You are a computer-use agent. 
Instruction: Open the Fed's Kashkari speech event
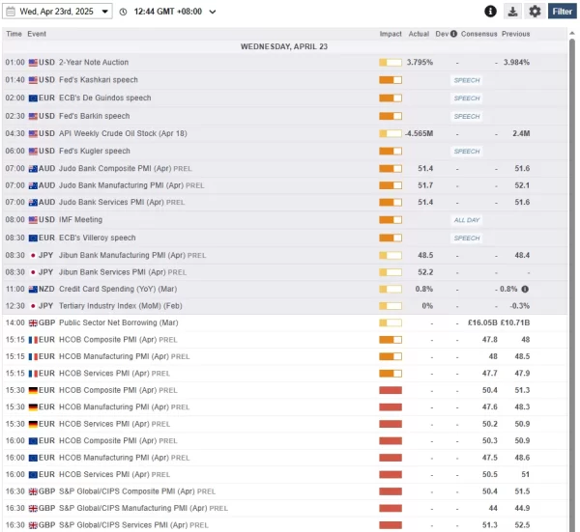(x=99, y=80)
